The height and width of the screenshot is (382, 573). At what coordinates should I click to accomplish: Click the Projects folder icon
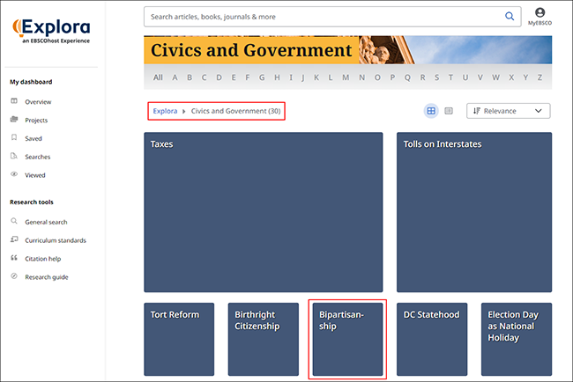[14, 120]
